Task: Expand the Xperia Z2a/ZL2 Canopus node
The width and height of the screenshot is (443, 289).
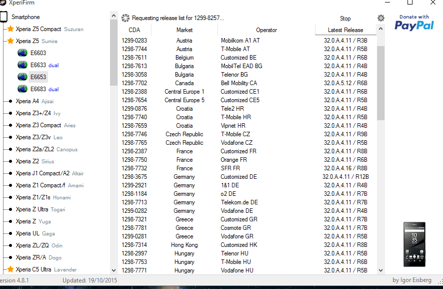Action: coord(10,149)
